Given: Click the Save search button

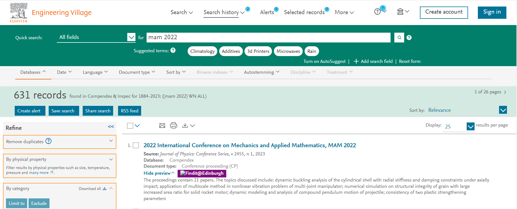Looking at the screenshot, I should point(64,111).
